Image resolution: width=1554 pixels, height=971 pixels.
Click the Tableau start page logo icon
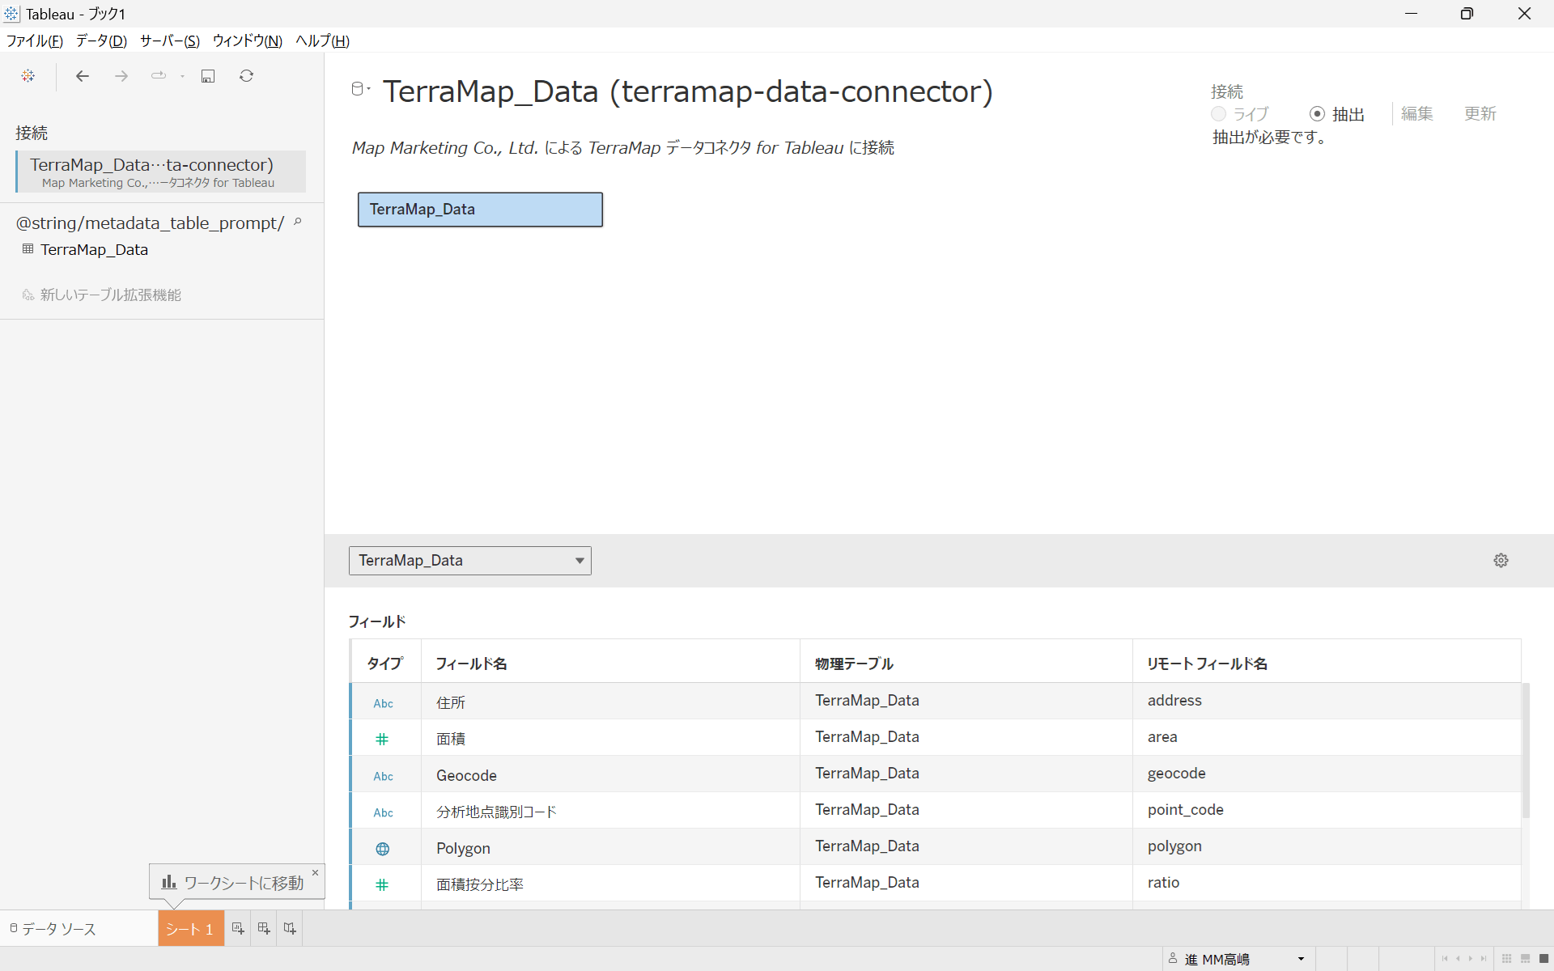click(x=28, y=76)
